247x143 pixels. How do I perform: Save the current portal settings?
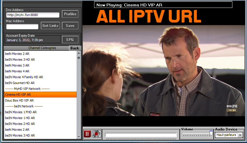tap(70, 25)
